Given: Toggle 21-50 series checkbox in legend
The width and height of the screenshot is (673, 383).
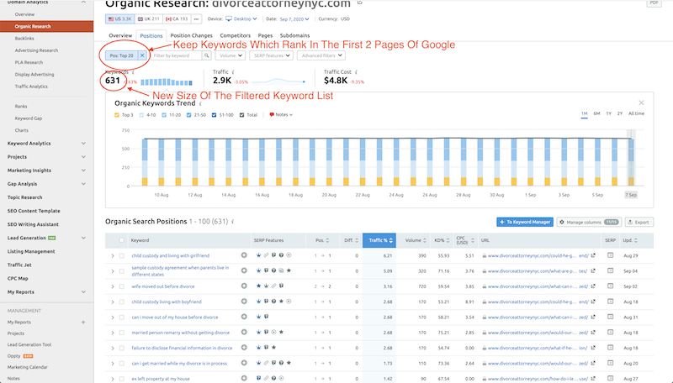Looking at the screenshot, I should pyautogui.click(x=188, y=115).
